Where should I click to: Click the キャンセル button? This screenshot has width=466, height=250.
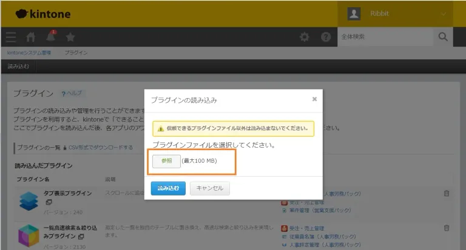tap(210, 188)
